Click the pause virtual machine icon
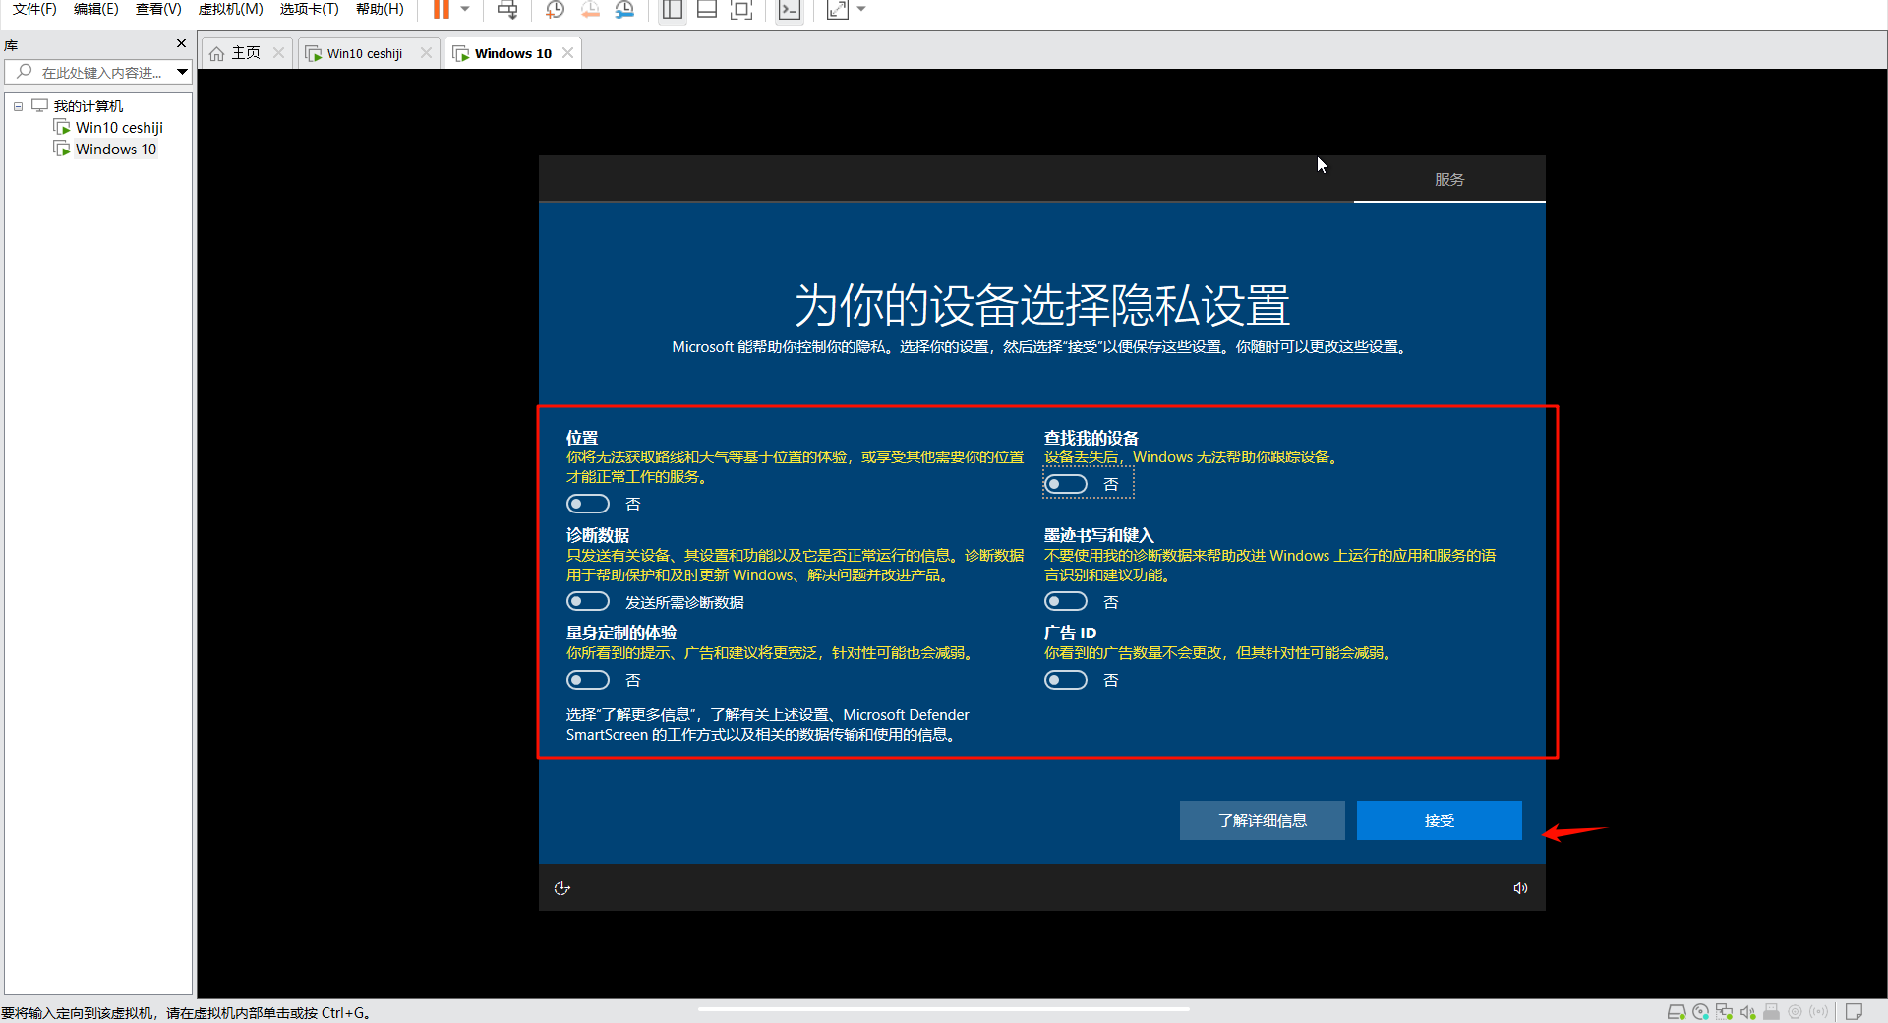 tap(441, 10)
